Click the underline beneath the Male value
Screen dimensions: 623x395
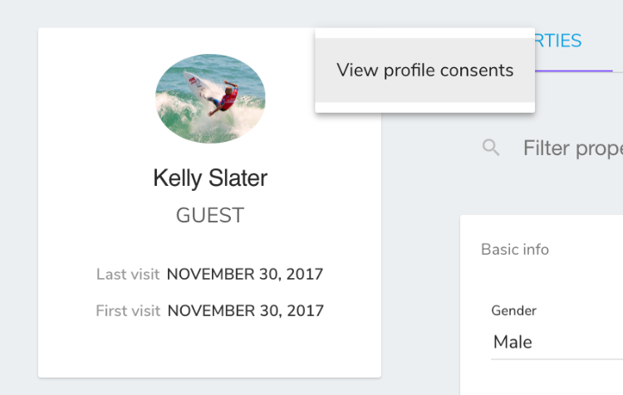coord(557,358)
